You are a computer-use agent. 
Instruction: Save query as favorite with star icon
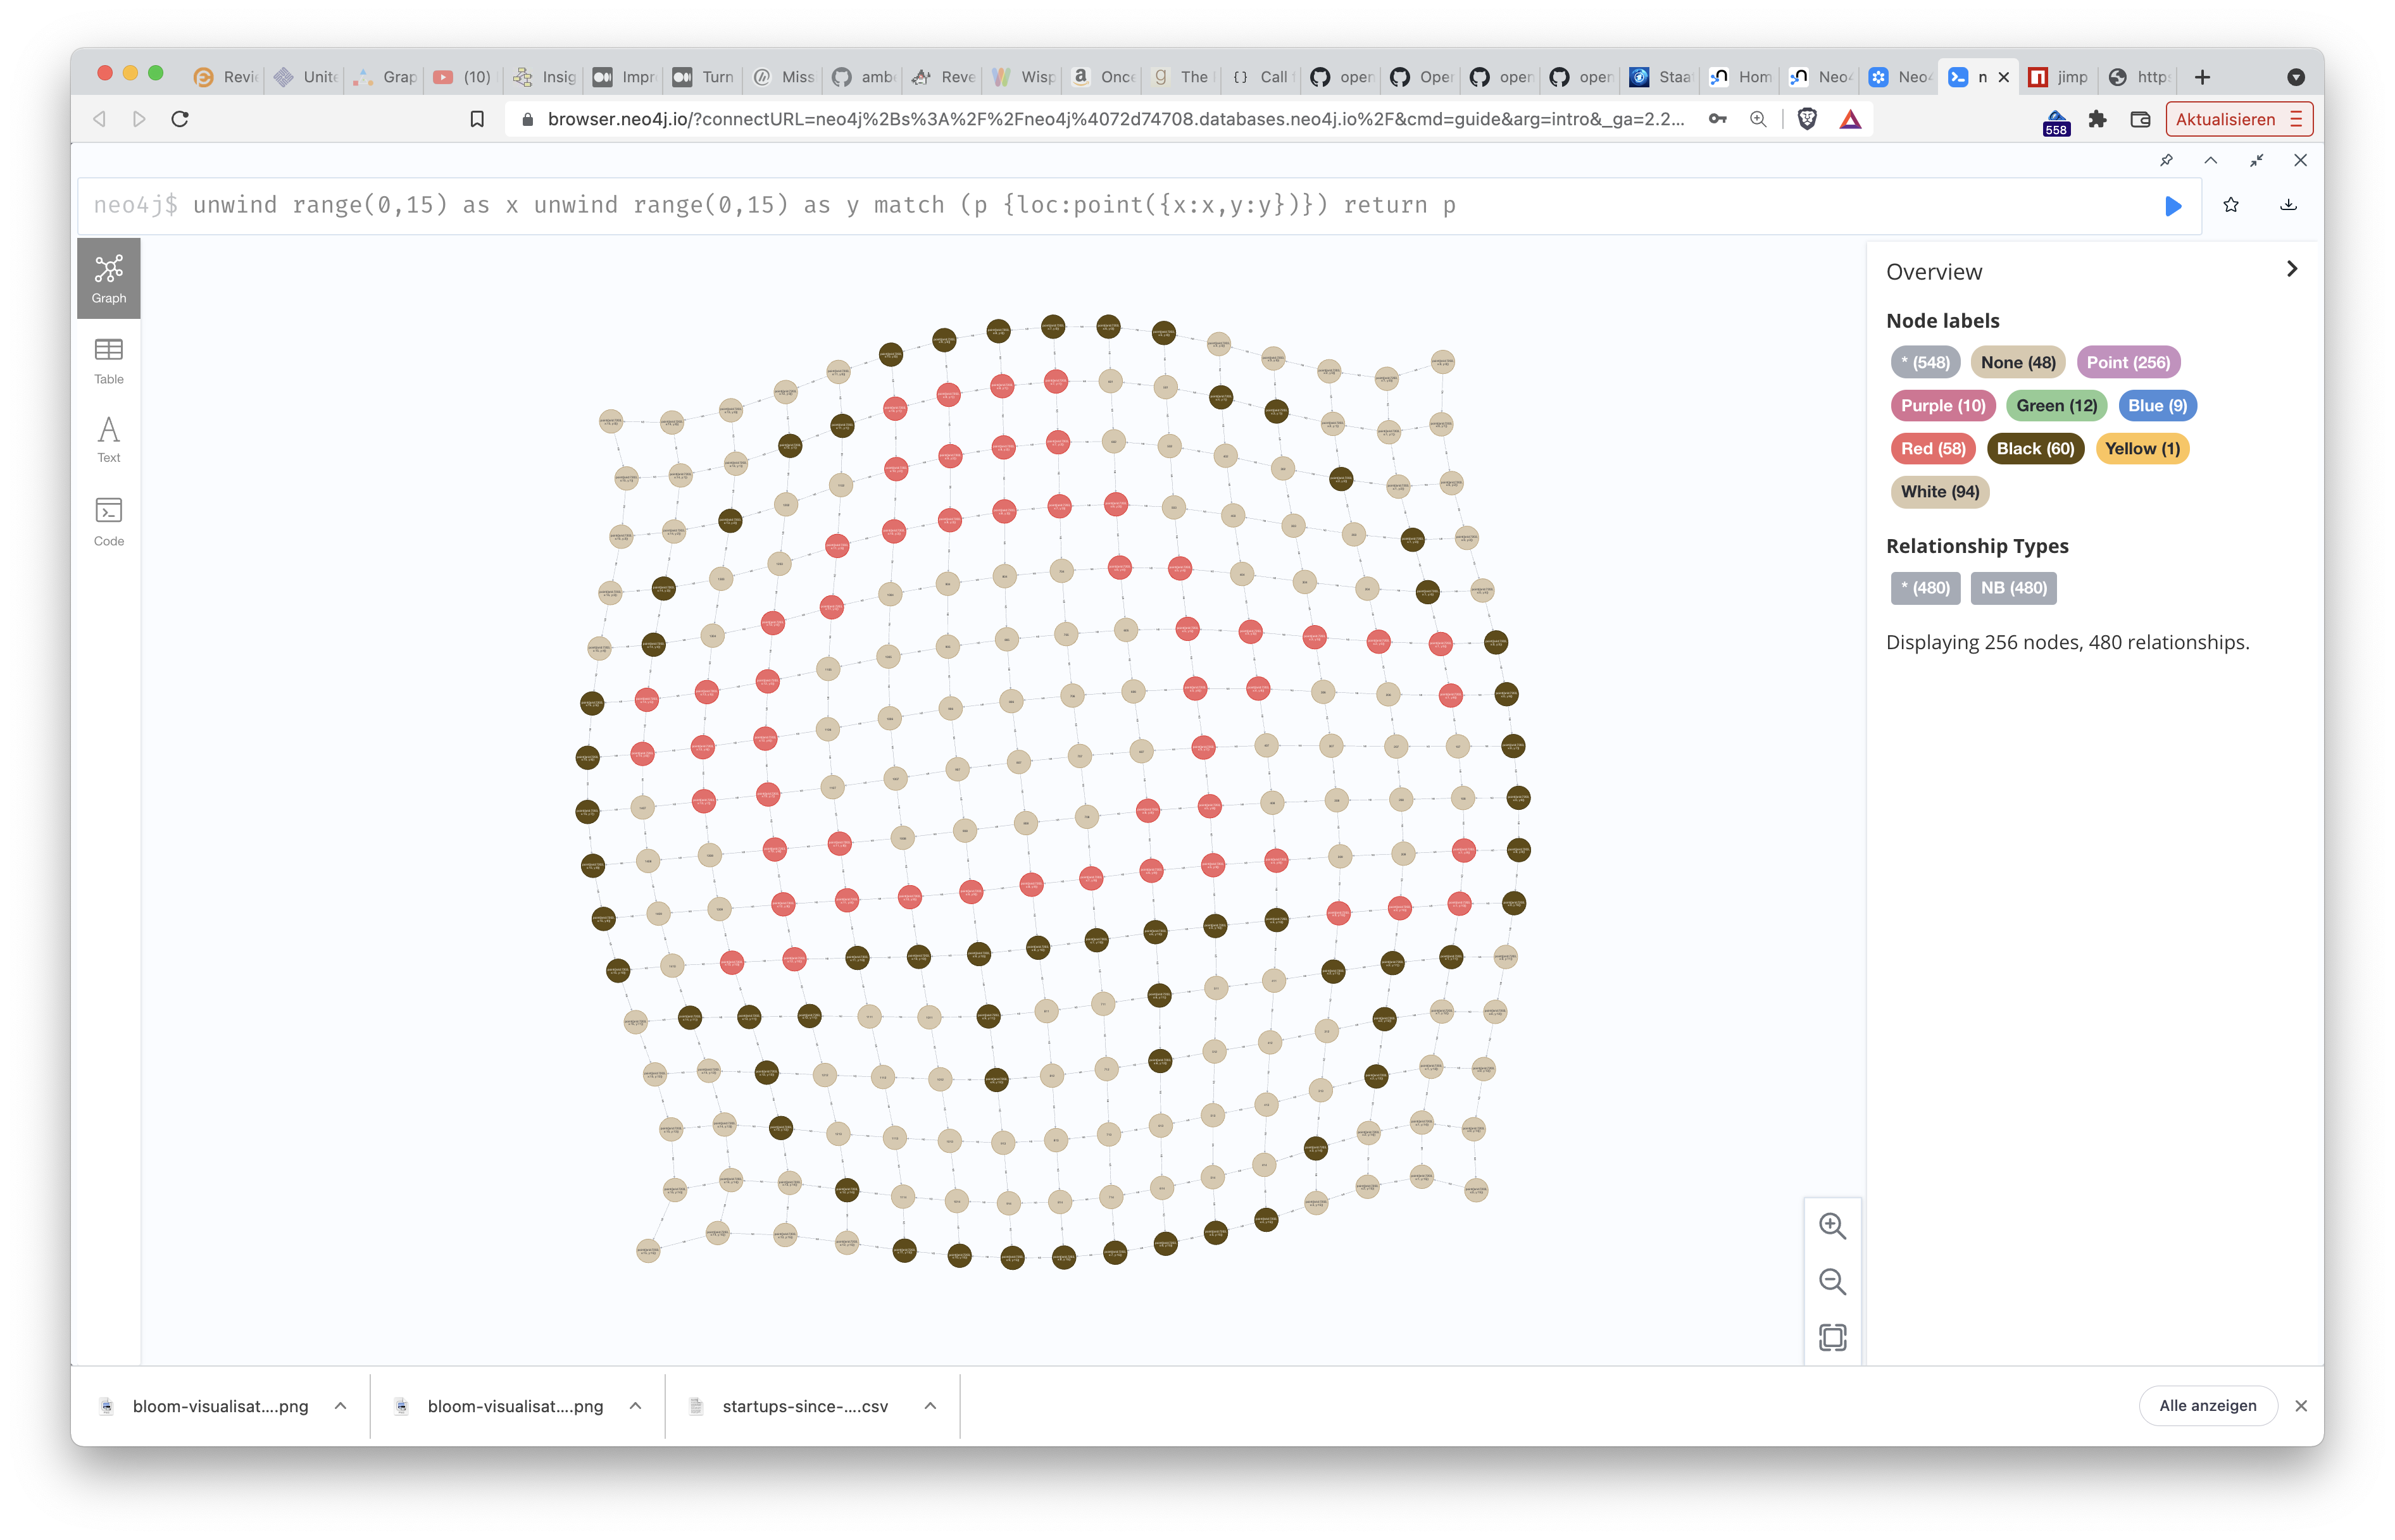pyautogui.click(x=2230, y=205)
